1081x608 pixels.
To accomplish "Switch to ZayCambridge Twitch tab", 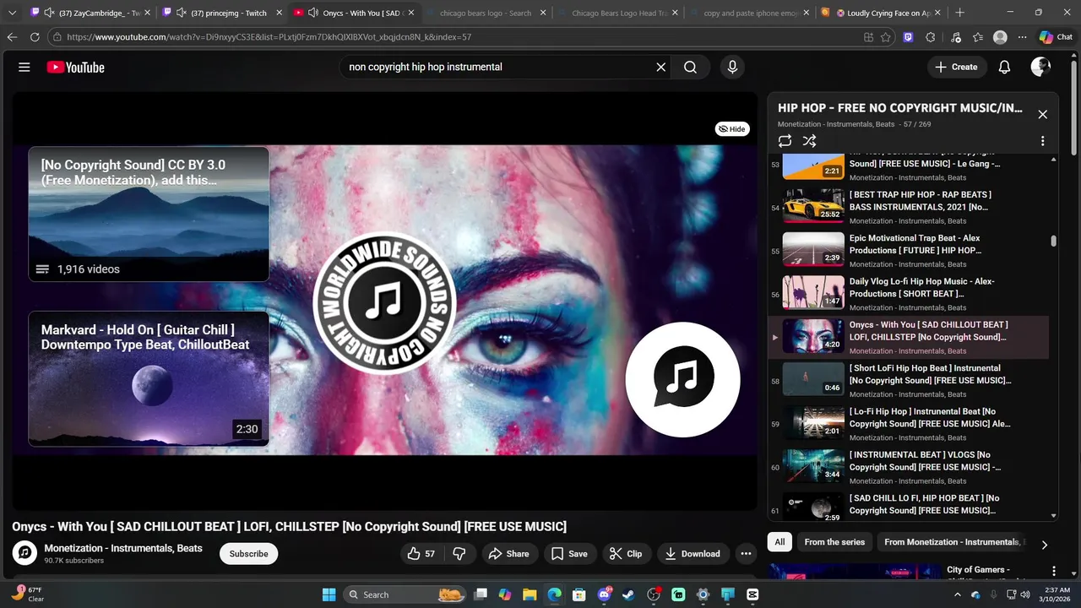I will click(90, 13).
